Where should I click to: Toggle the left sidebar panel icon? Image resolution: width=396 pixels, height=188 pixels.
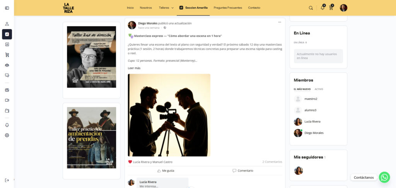(7, 8)
